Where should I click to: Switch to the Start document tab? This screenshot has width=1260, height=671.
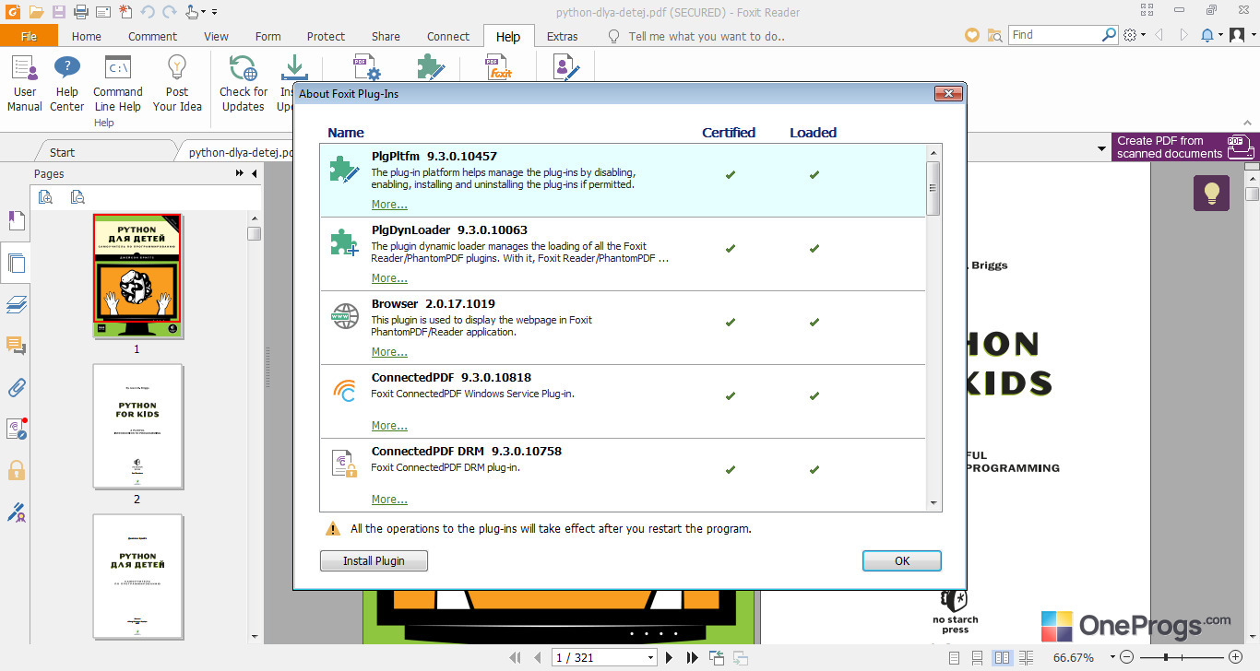[x=63, y=152]
